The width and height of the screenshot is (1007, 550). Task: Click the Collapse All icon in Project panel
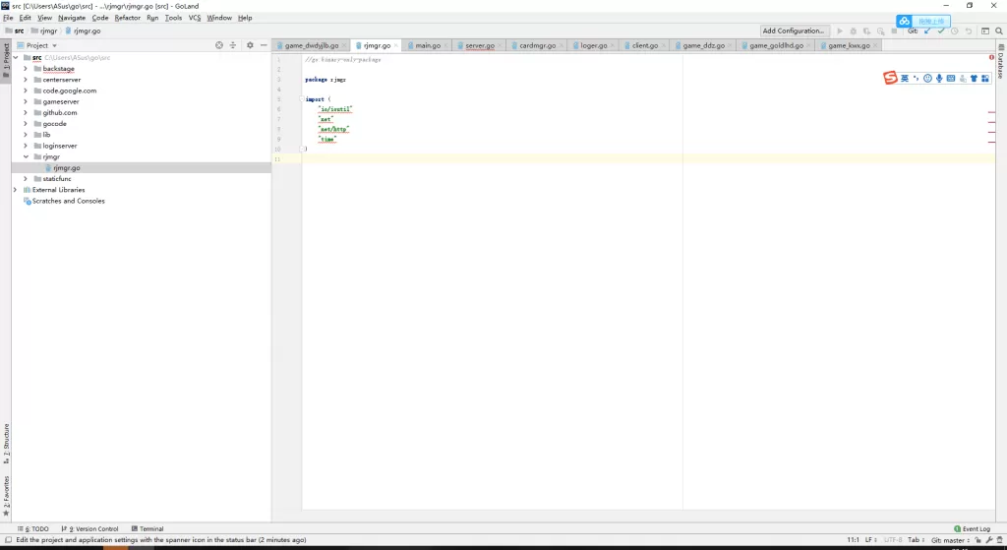(x=233, y=45)
